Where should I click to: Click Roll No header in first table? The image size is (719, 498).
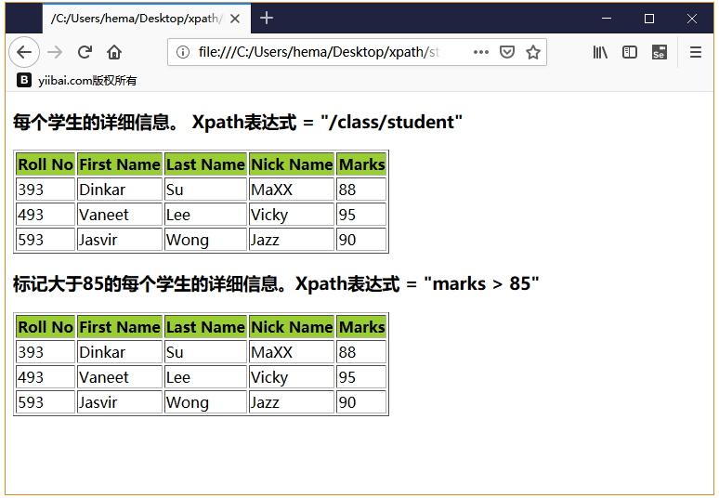(46, 164)
